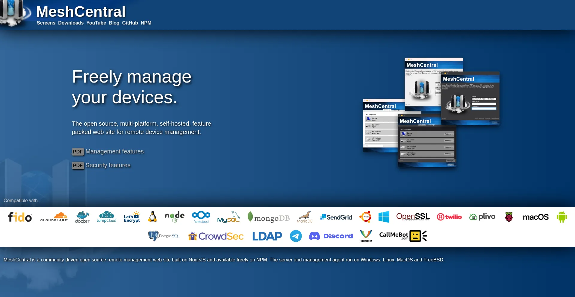Screen dimensions: 575x297
Task: Click the Windows logo icon
Action: point(384,217)
